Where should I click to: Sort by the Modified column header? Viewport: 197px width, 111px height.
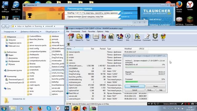coord(128,49)
